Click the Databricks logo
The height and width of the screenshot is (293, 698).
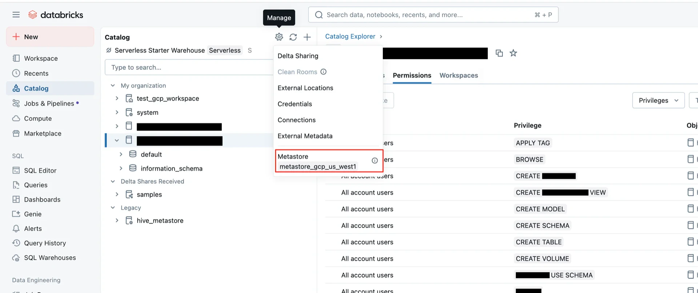coord(56,15)
